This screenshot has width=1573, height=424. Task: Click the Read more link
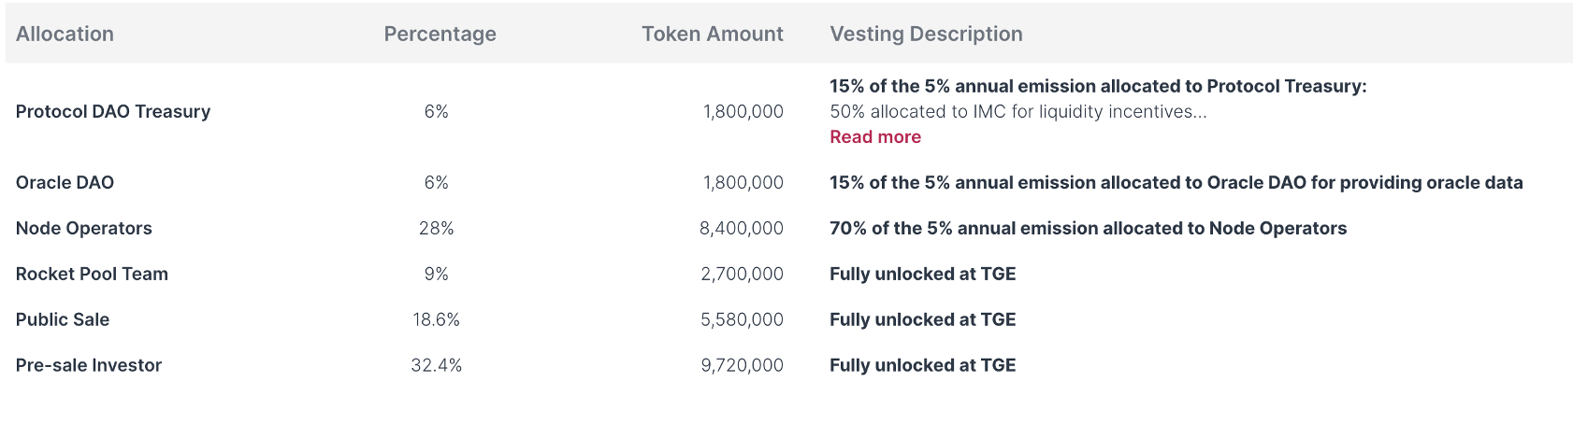click(x=874, y=137)
